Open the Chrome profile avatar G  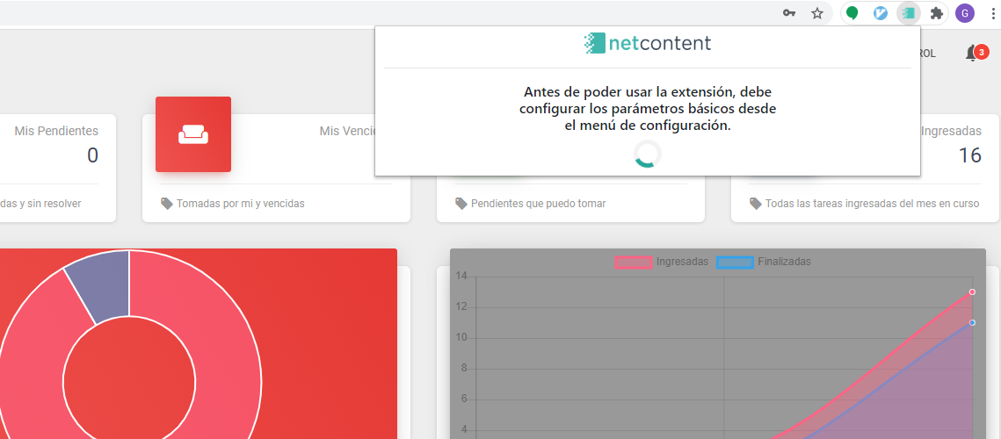965,13
